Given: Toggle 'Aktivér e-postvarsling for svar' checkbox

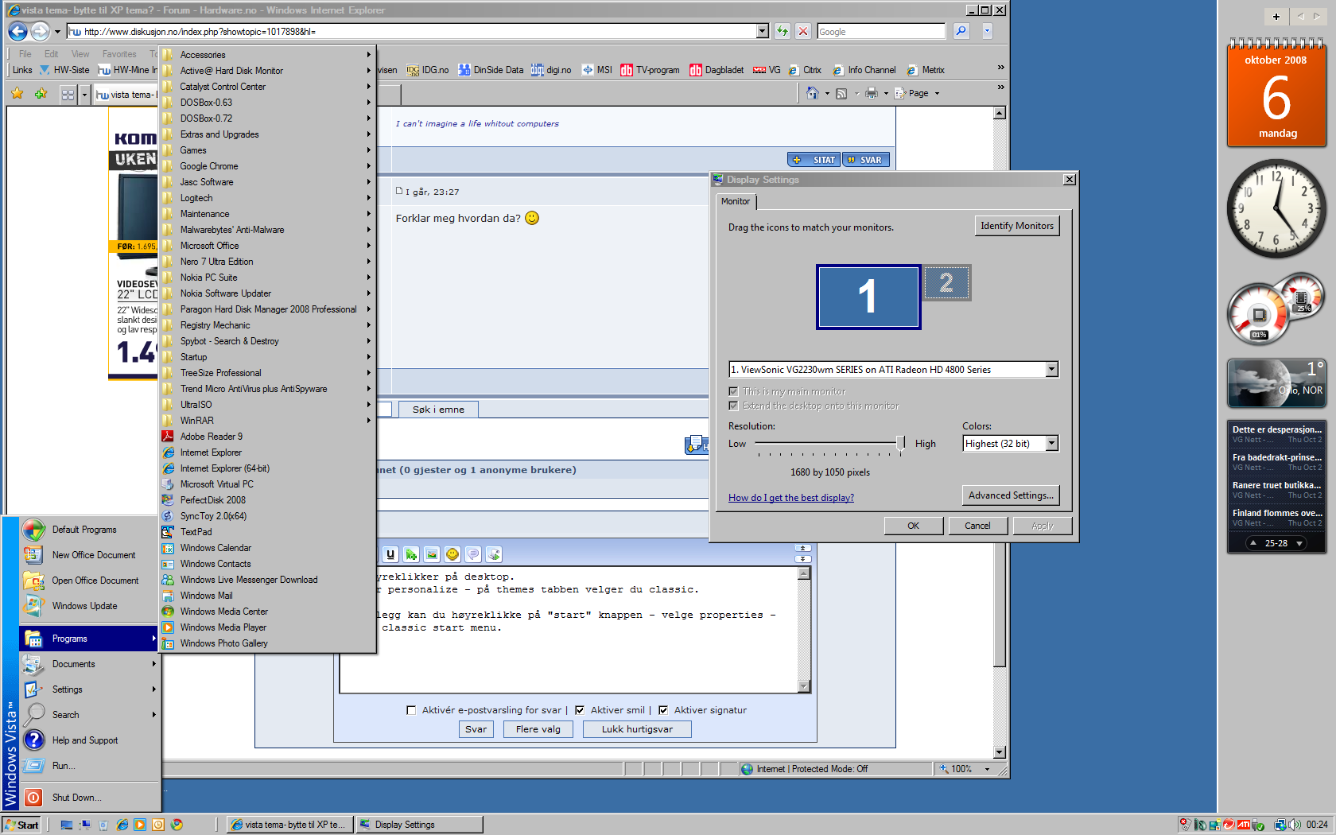Looking at the screenshot, I should pos(411,710).
